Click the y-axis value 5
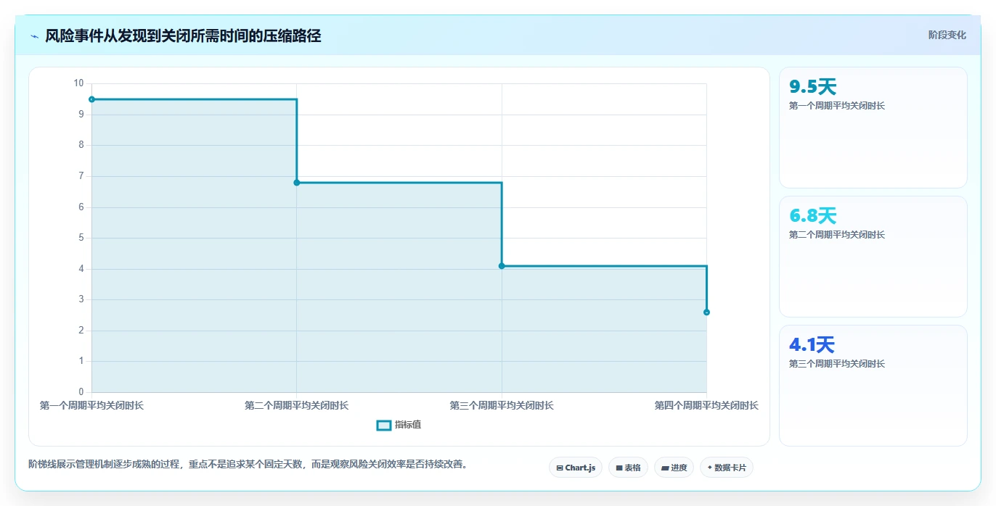Viewport: 996px width, 506px height. pos(81,238)
